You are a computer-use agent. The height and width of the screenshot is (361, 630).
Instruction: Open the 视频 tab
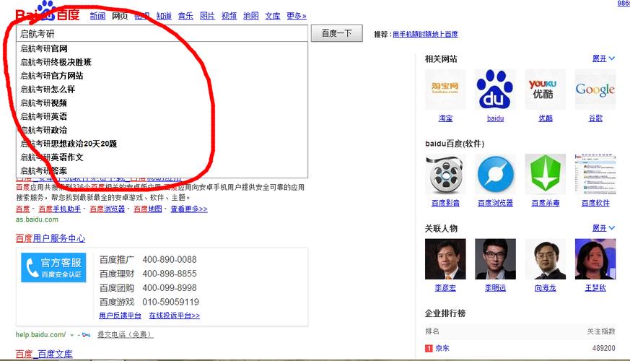(x=229, y=16)
